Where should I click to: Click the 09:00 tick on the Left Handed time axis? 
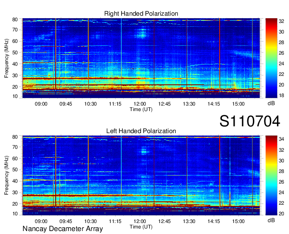tap(41, 221)
